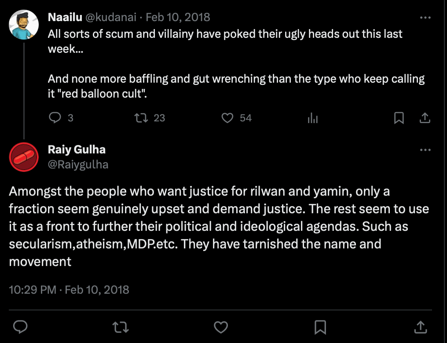Open more options for Naailu's tweet
This screenshot has width=447, height=343.
click(425, 18)
